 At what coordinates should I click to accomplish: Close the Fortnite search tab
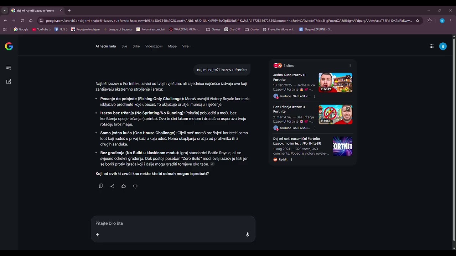(61, 11)
